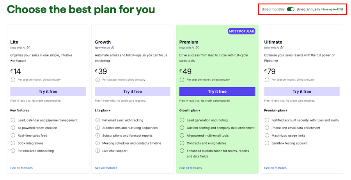Show info for Sandbox testing account
Image resolution: width=351 pixels, height=180 pixels.
[x=267, y=143]
